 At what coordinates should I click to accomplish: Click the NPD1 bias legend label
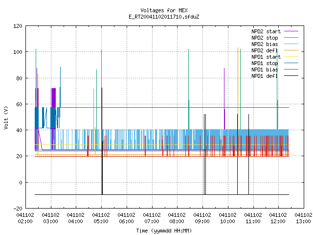[265, 70]
